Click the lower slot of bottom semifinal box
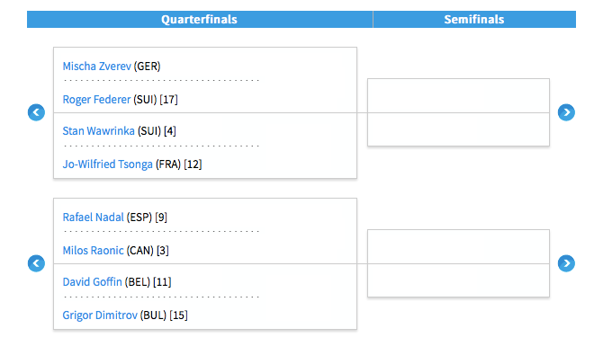The image size is (594, 364). 458,280
